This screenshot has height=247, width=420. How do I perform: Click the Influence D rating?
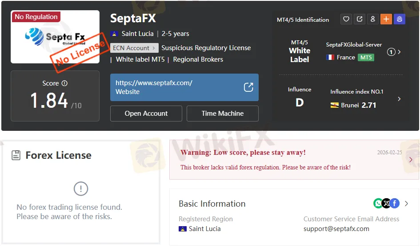pyautogui.click(x=300, y=102)
